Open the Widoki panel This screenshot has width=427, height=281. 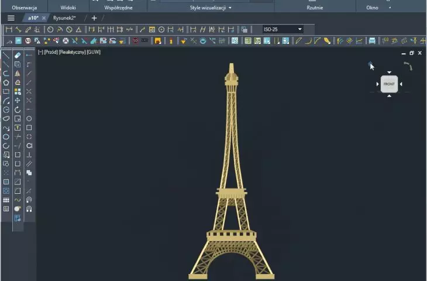(68, 8)
